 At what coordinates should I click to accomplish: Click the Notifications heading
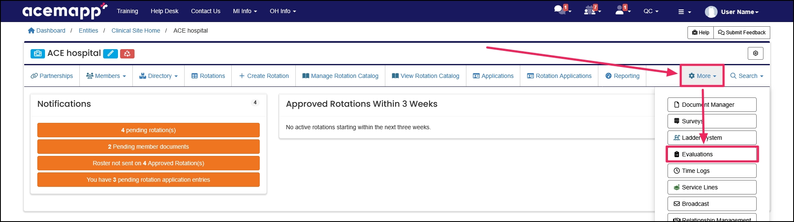click(64, 104)
